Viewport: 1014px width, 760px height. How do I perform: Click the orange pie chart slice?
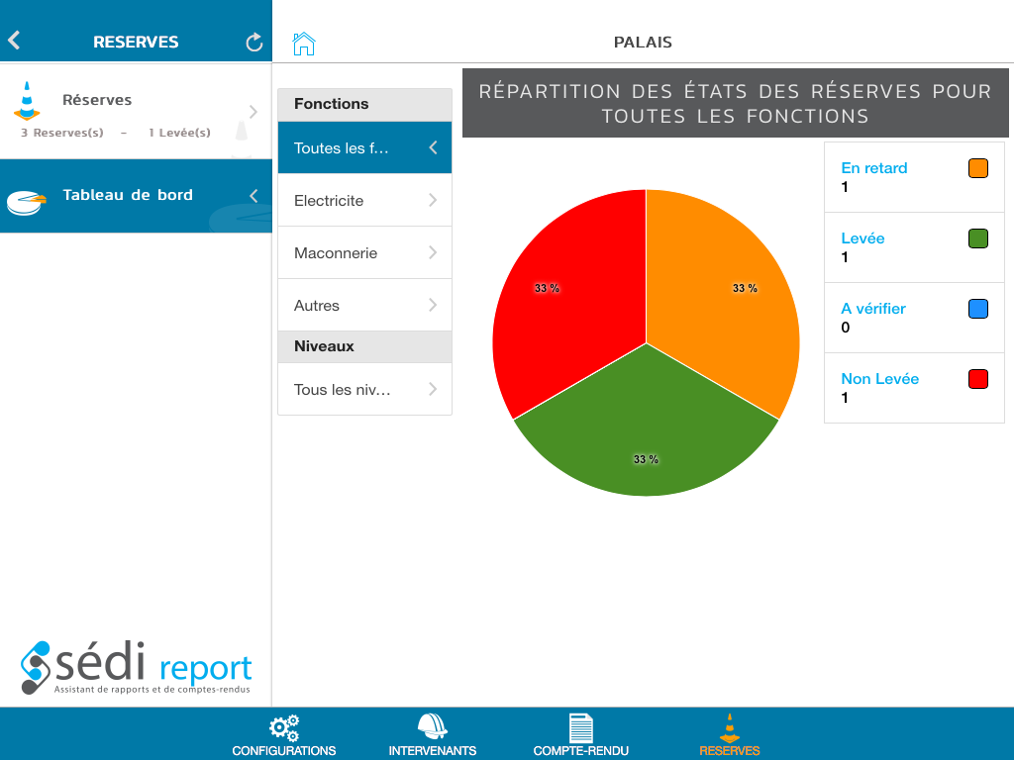pos(723,297)
